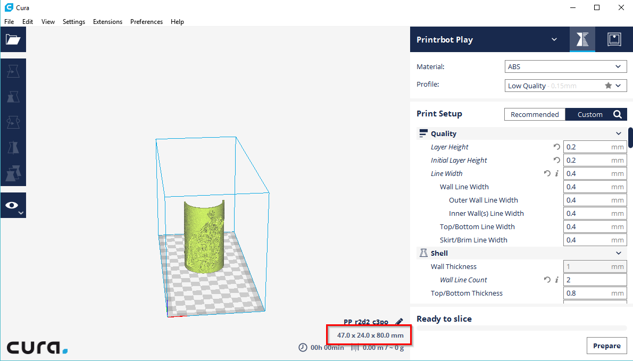Click the slicing progress bar

522,328
